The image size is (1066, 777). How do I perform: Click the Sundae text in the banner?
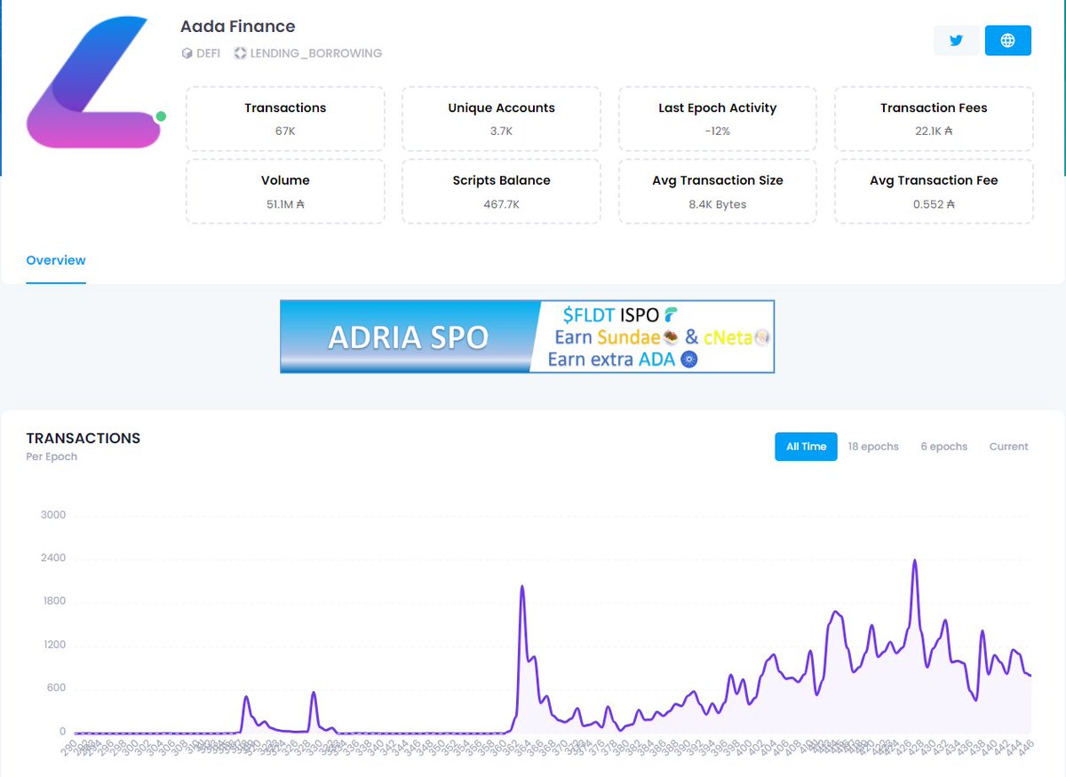[628, 337]
